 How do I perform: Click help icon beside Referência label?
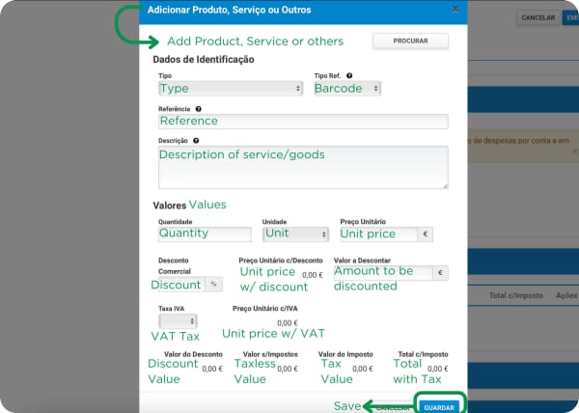[198, 109]
